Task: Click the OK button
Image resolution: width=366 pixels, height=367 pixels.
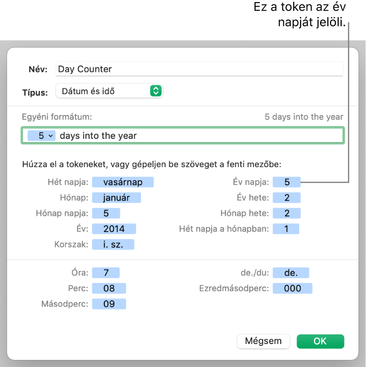Action: click(x=320, y=341)
